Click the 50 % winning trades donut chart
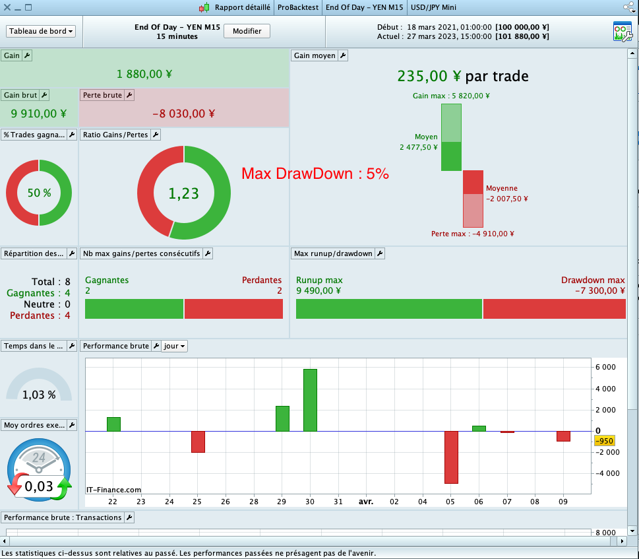Image resolution: width=639 pixels, height=559 pixels. pyautogui.click(x=39, y=193)
